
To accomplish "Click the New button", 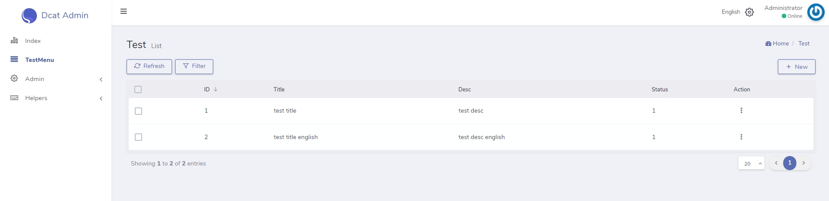I will (x=796, y=67).
